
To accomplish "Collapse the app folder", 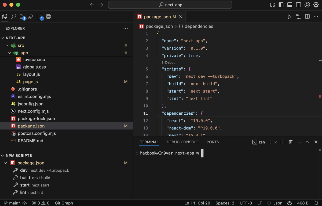I will (x=9, y=53).
